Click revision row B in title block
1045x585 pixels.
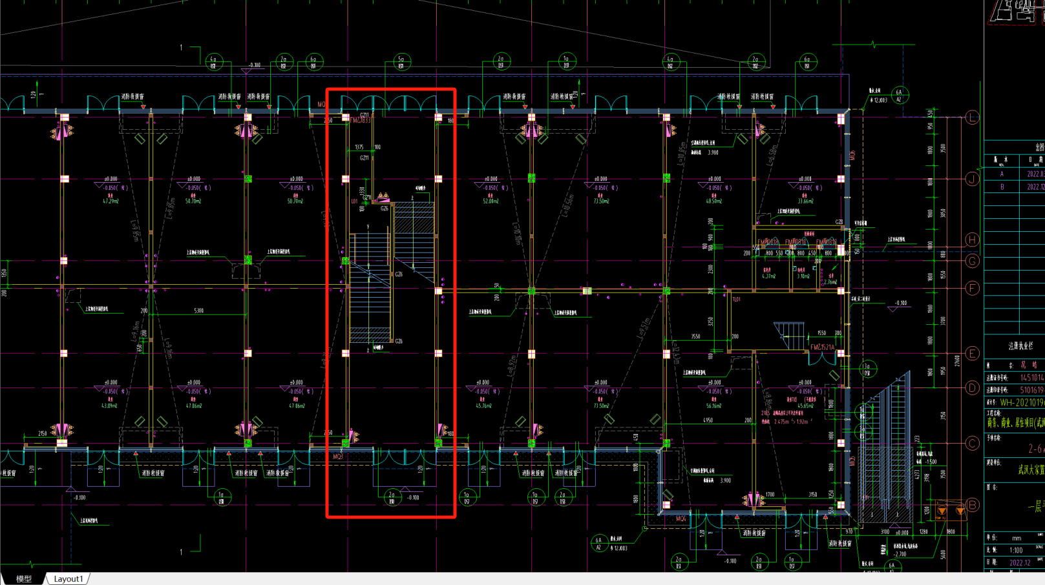[1015, 187]
